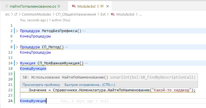The image size is (206, 108).
Task: Click the hover message 'SB: Использование НайтиПоНаименованию()'
Action: pyautogui.click(x=65, y=77)
